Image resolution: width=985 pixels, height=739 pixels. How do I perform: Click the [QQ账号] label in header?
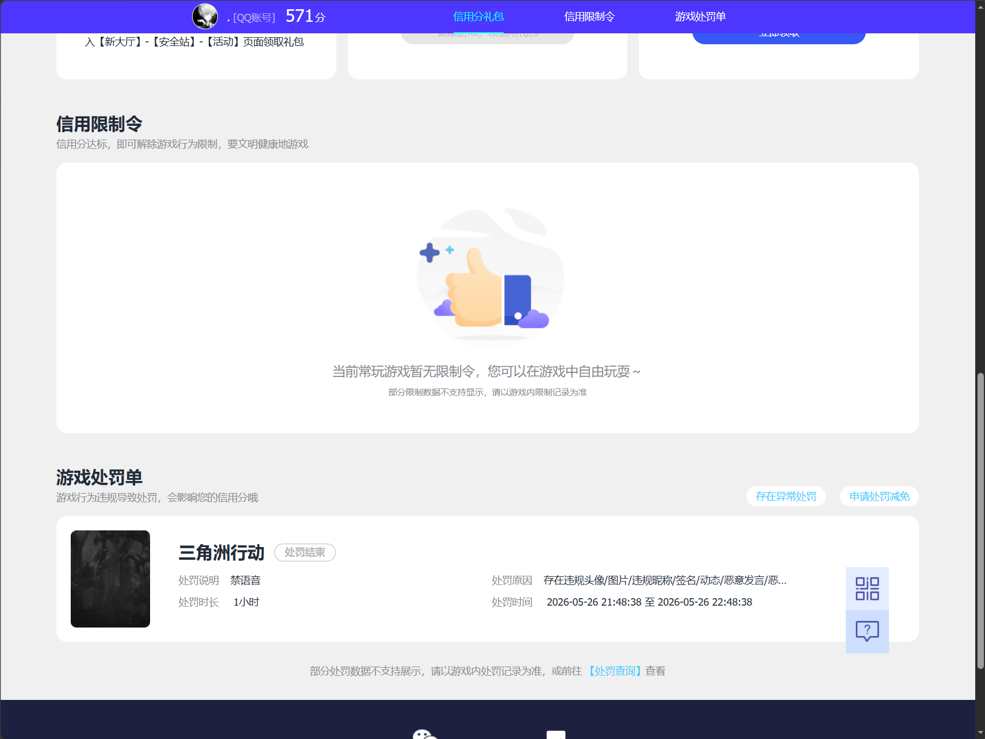click(254, 18)
